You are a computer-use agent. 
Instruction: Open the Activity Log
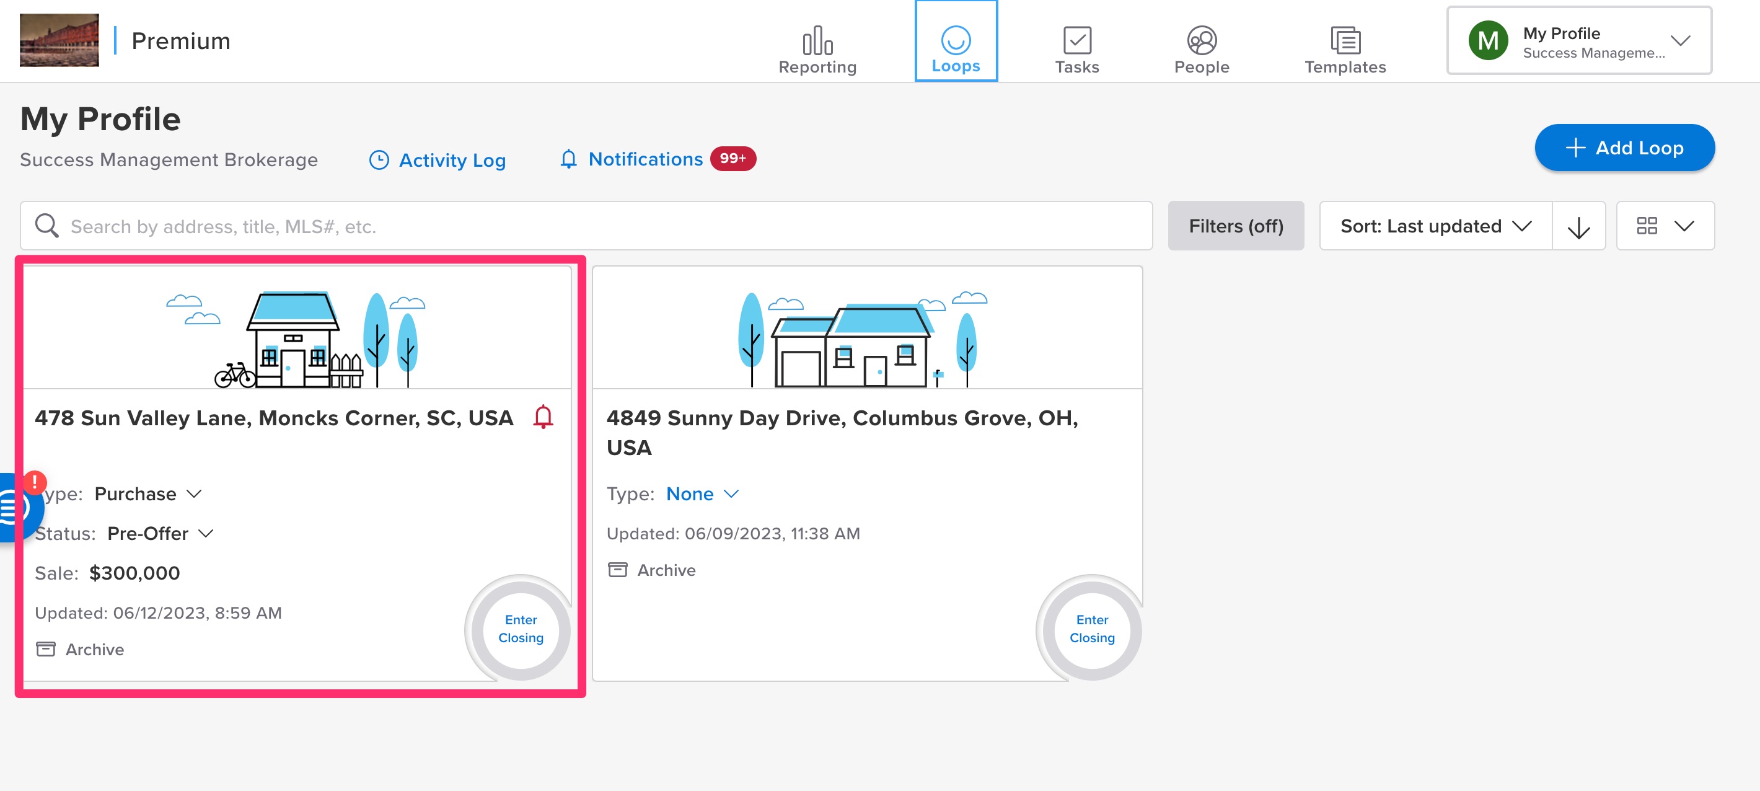(438, 160)
